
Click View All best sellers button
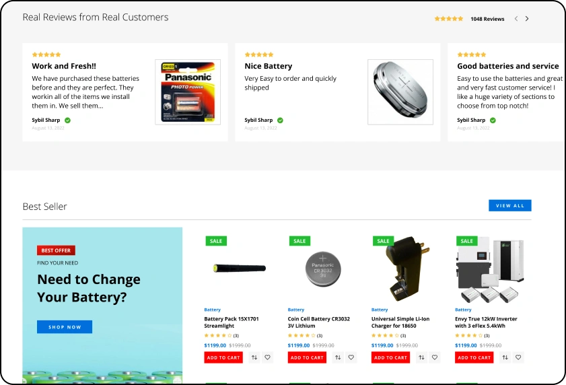[509, 205]
